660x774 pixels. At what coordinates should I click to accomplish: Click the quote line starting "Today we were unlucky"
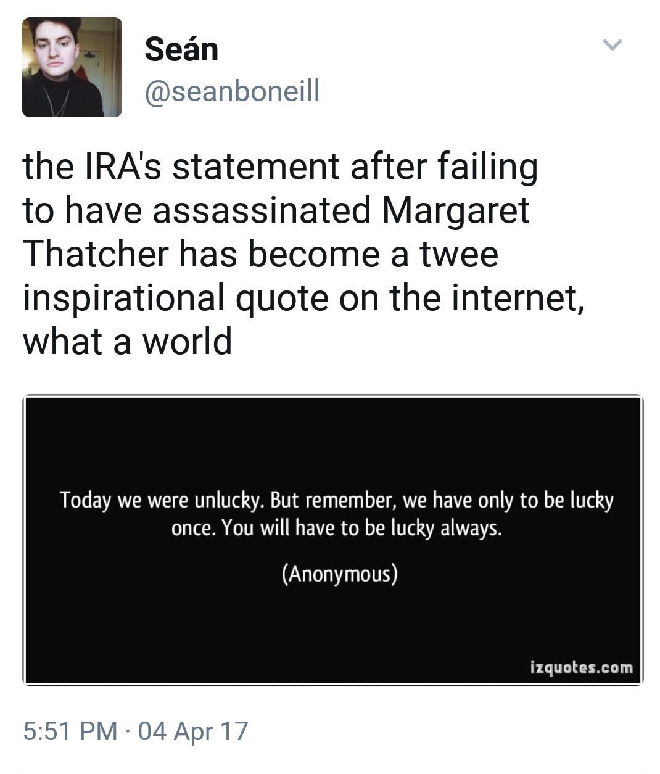click(x=337, y=500)
